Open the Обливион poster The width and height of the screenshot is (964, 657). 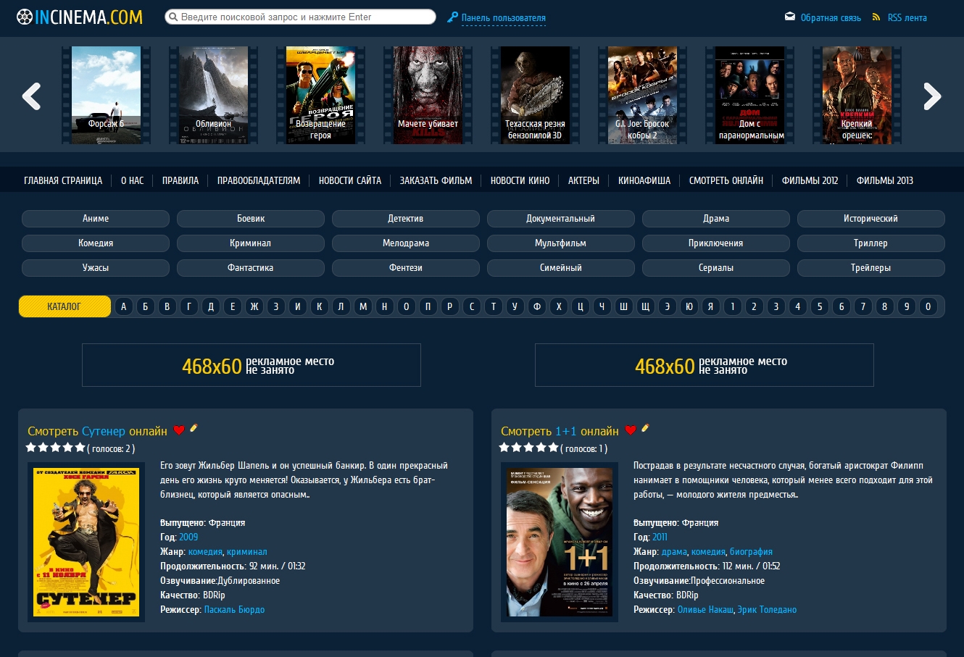[x=214, y=95]
